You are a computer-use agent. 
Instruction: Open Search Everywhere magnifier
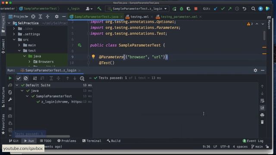pos(253,9)
